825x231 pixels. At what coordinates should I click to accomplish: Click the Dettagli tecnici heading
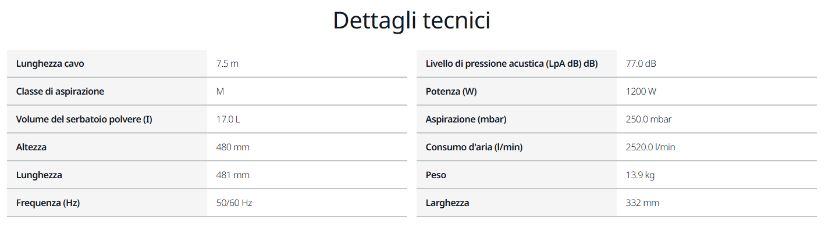click(x=412, y=21)
